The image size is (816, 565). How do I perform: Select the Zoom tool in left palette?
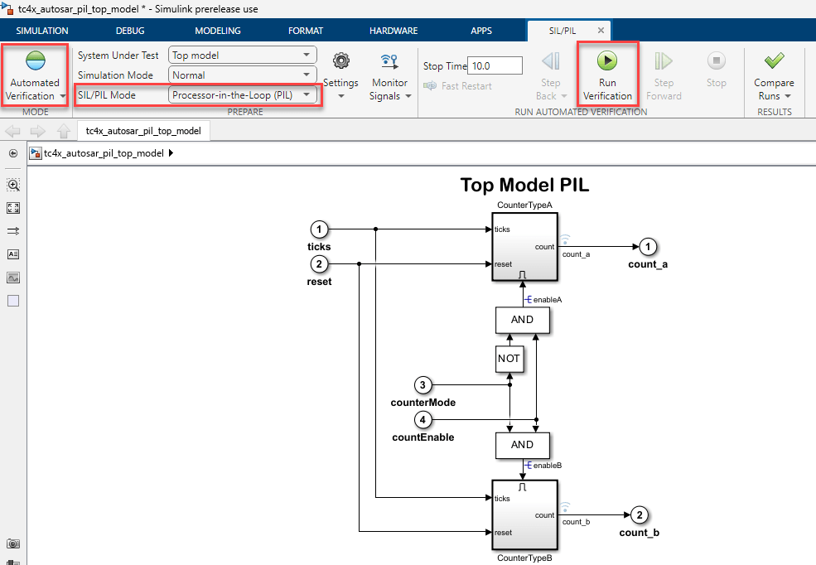point(13,185)
